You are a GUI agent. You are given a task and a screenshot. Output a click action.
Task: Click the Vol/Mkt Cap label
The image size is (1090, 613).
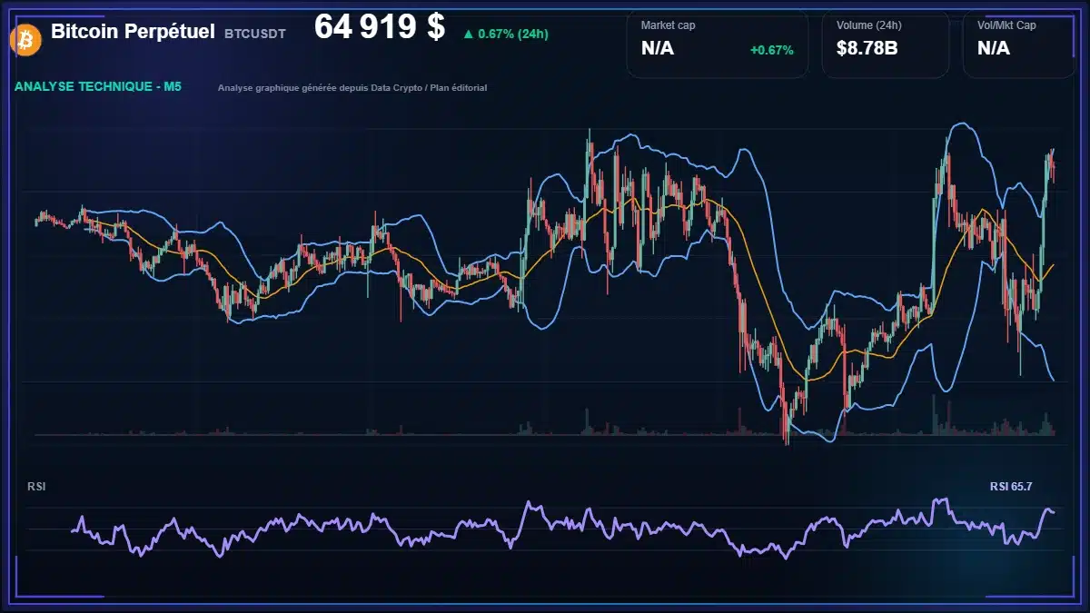[1006, 25]
